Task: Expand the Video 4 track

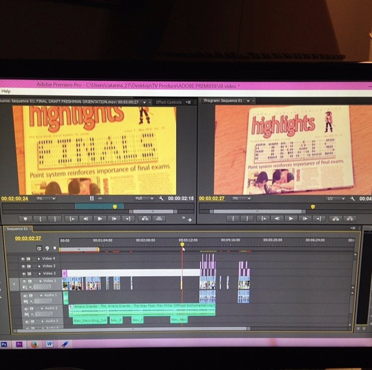Action: pyautogui.click(x=39, y=259)
